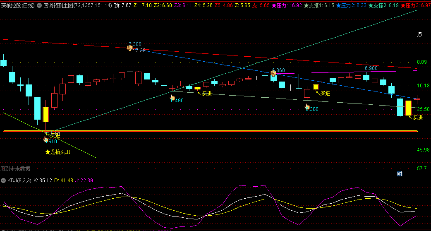Click the hand pointer icon above 6.300

pos(307,106)
